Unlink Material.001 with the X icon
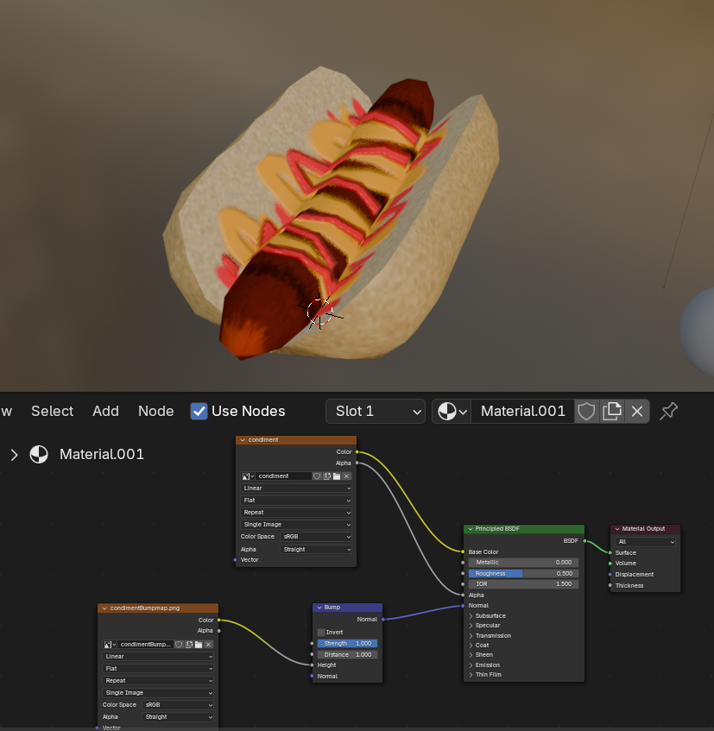 (x=637, y=411)
